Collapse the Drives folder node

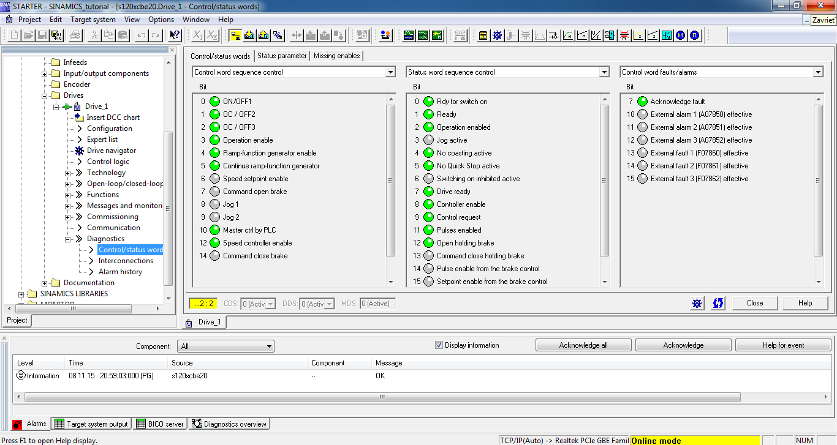coord(45,96)
